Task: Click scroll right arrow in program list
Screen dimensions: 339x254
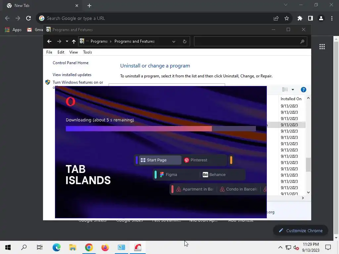Action: click(303, 198)
